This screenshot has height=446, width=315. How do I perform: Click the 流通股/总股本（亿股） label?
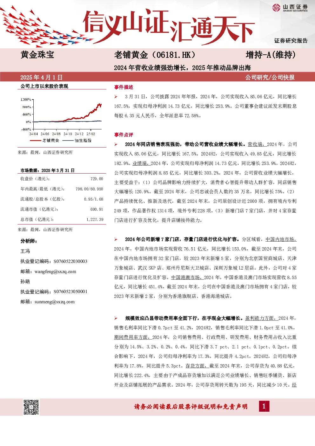pos(43,199)
